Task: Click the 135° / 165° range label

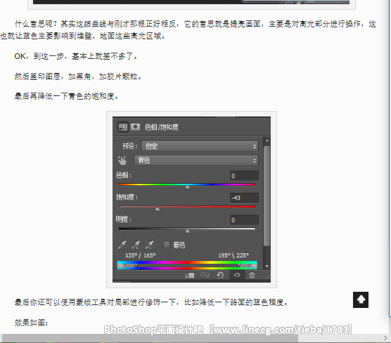Action: [141, 255]
